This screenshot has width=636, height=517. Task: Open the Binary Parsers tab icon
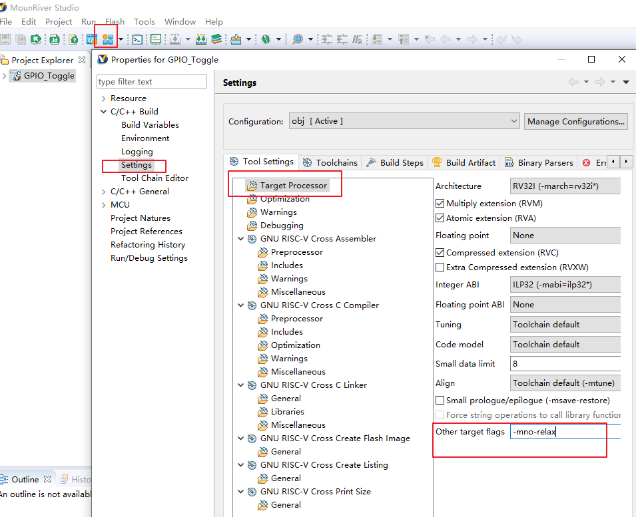click(x=509, y=162)
